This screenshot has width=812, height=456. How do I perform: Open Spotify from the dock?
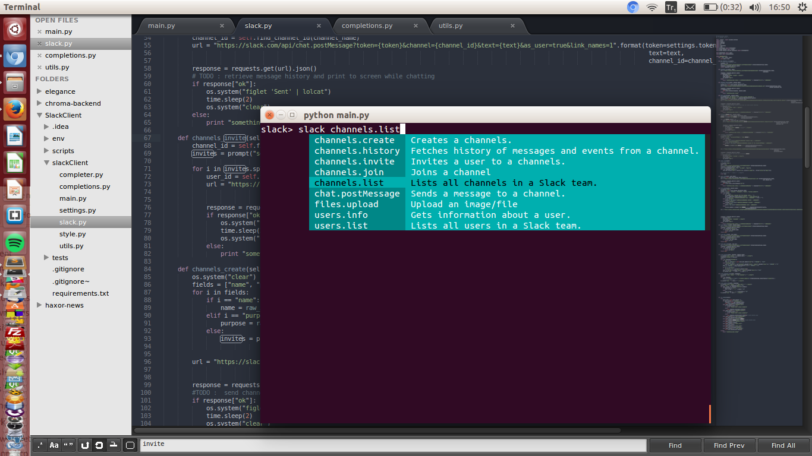pos(15,243)
